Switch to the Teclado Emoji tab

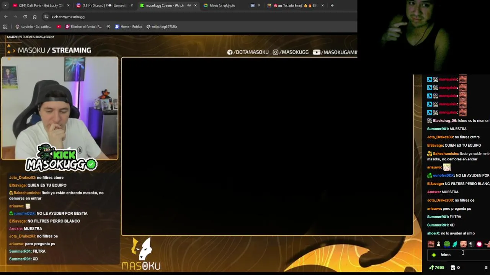point(295,5)
